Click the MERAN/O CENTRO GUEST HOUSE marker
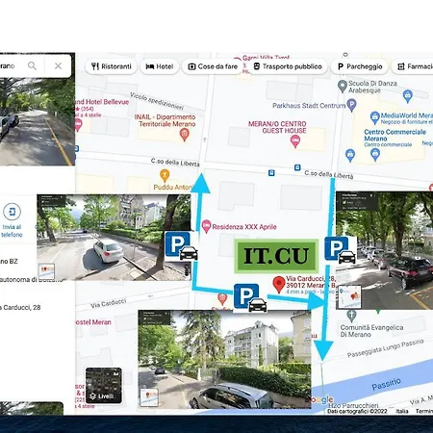Viewport: 433px width, 433px height. tap(295, 141)
